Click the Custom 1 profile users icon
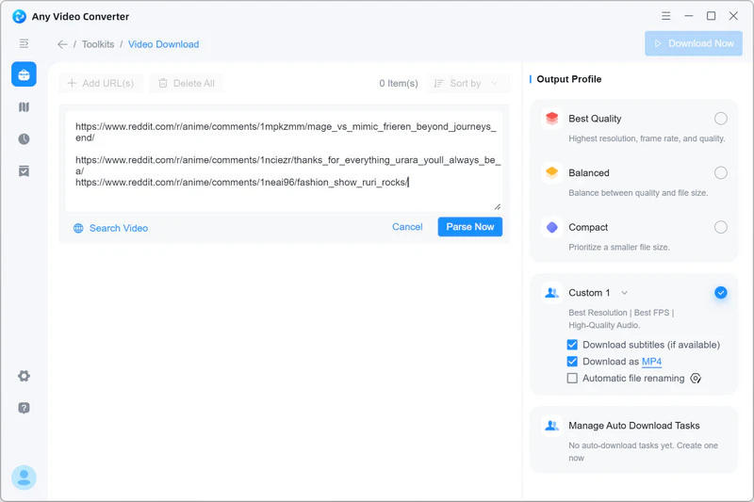The height and width of the screenshot is (502, 754). coord(552,293)
